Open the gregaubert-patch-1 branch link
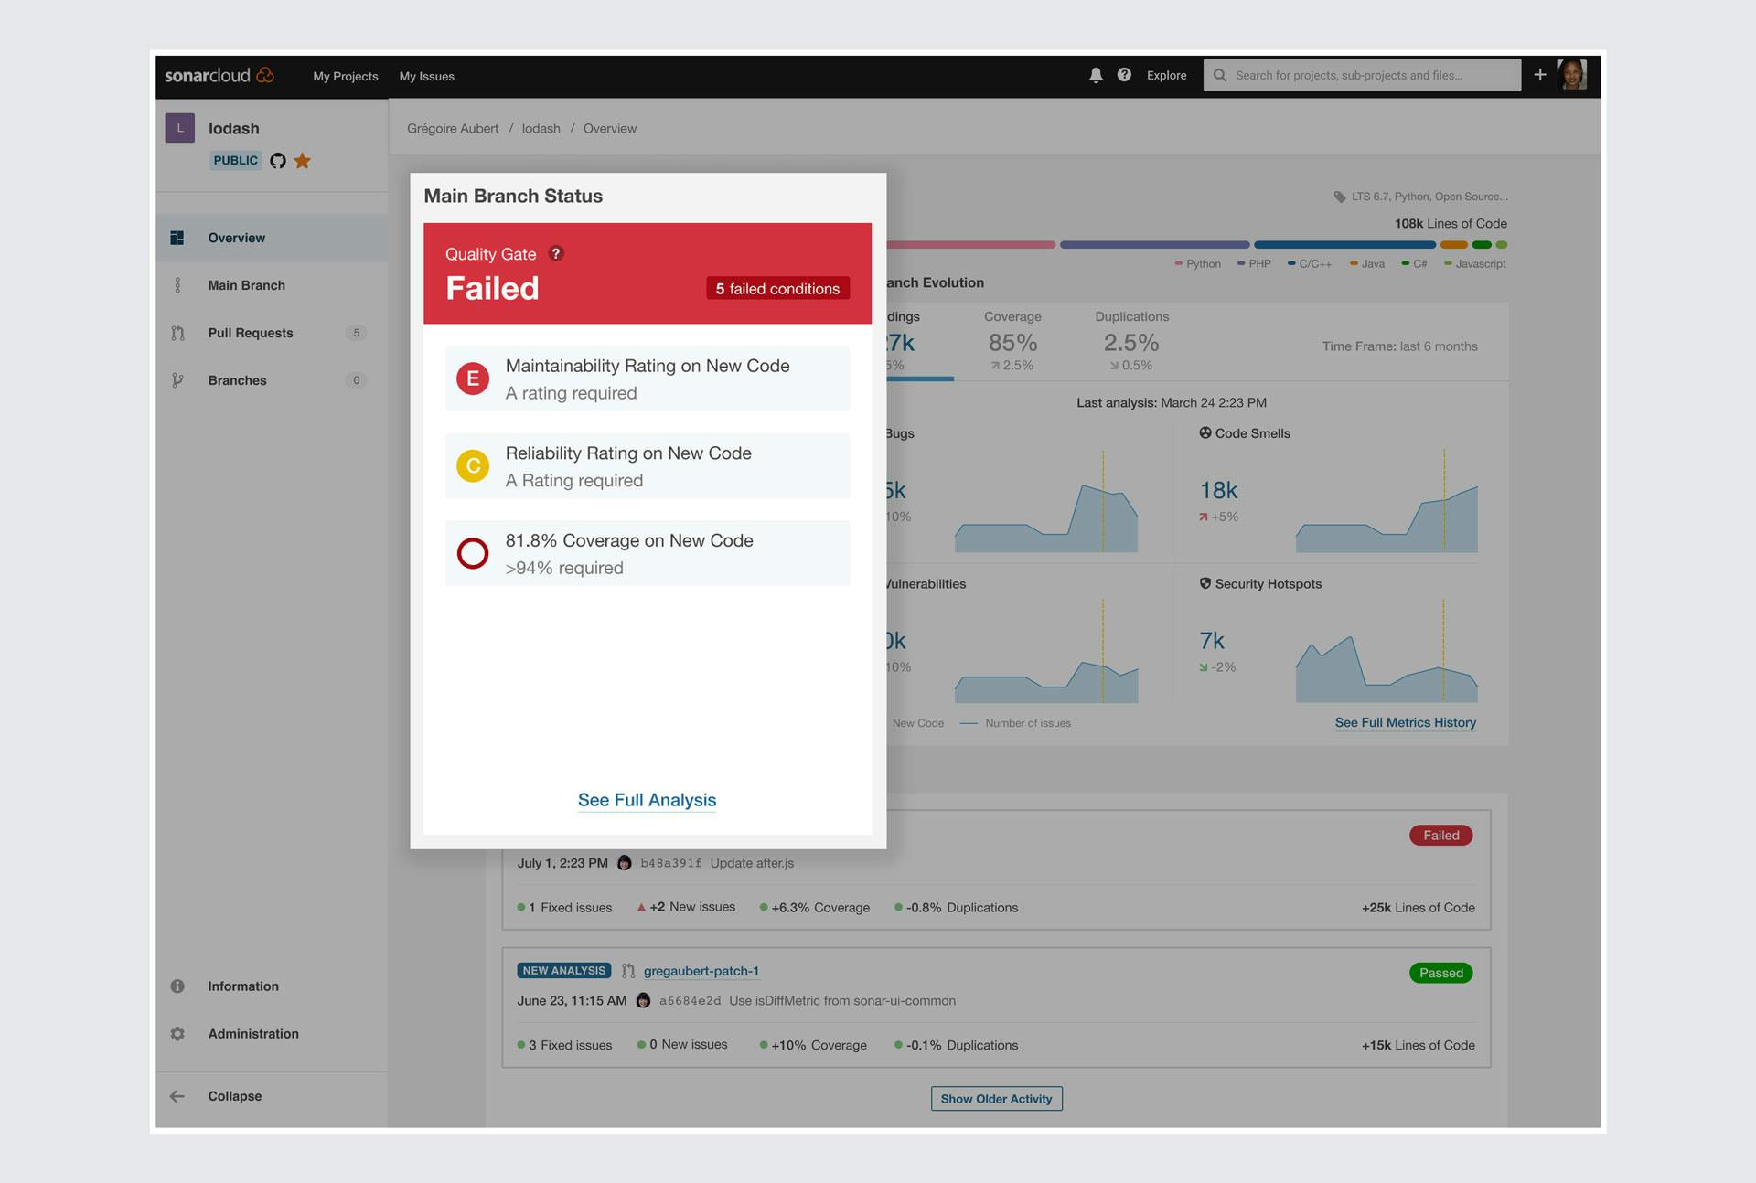The image size is (1756, 1183). tap(701, 971)
